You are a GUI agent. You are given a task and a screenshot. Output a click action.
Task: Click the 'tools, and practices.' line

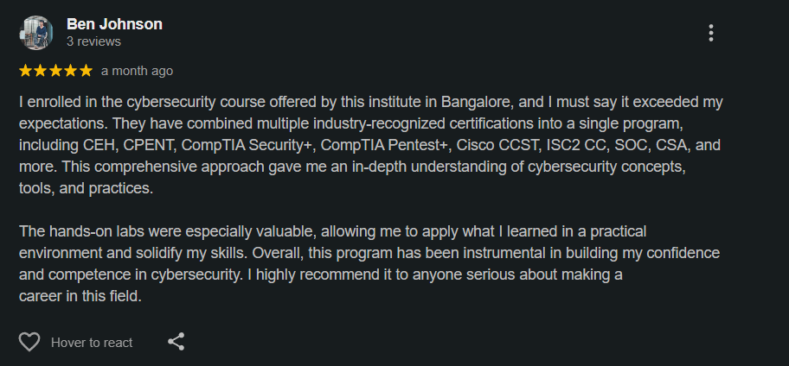86,187
